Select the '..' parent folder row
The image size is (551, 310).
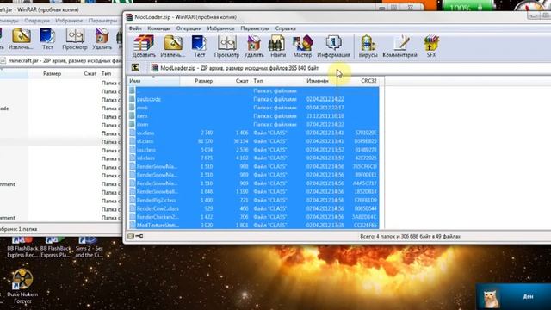pyautogui.click(x=254, y=90)
